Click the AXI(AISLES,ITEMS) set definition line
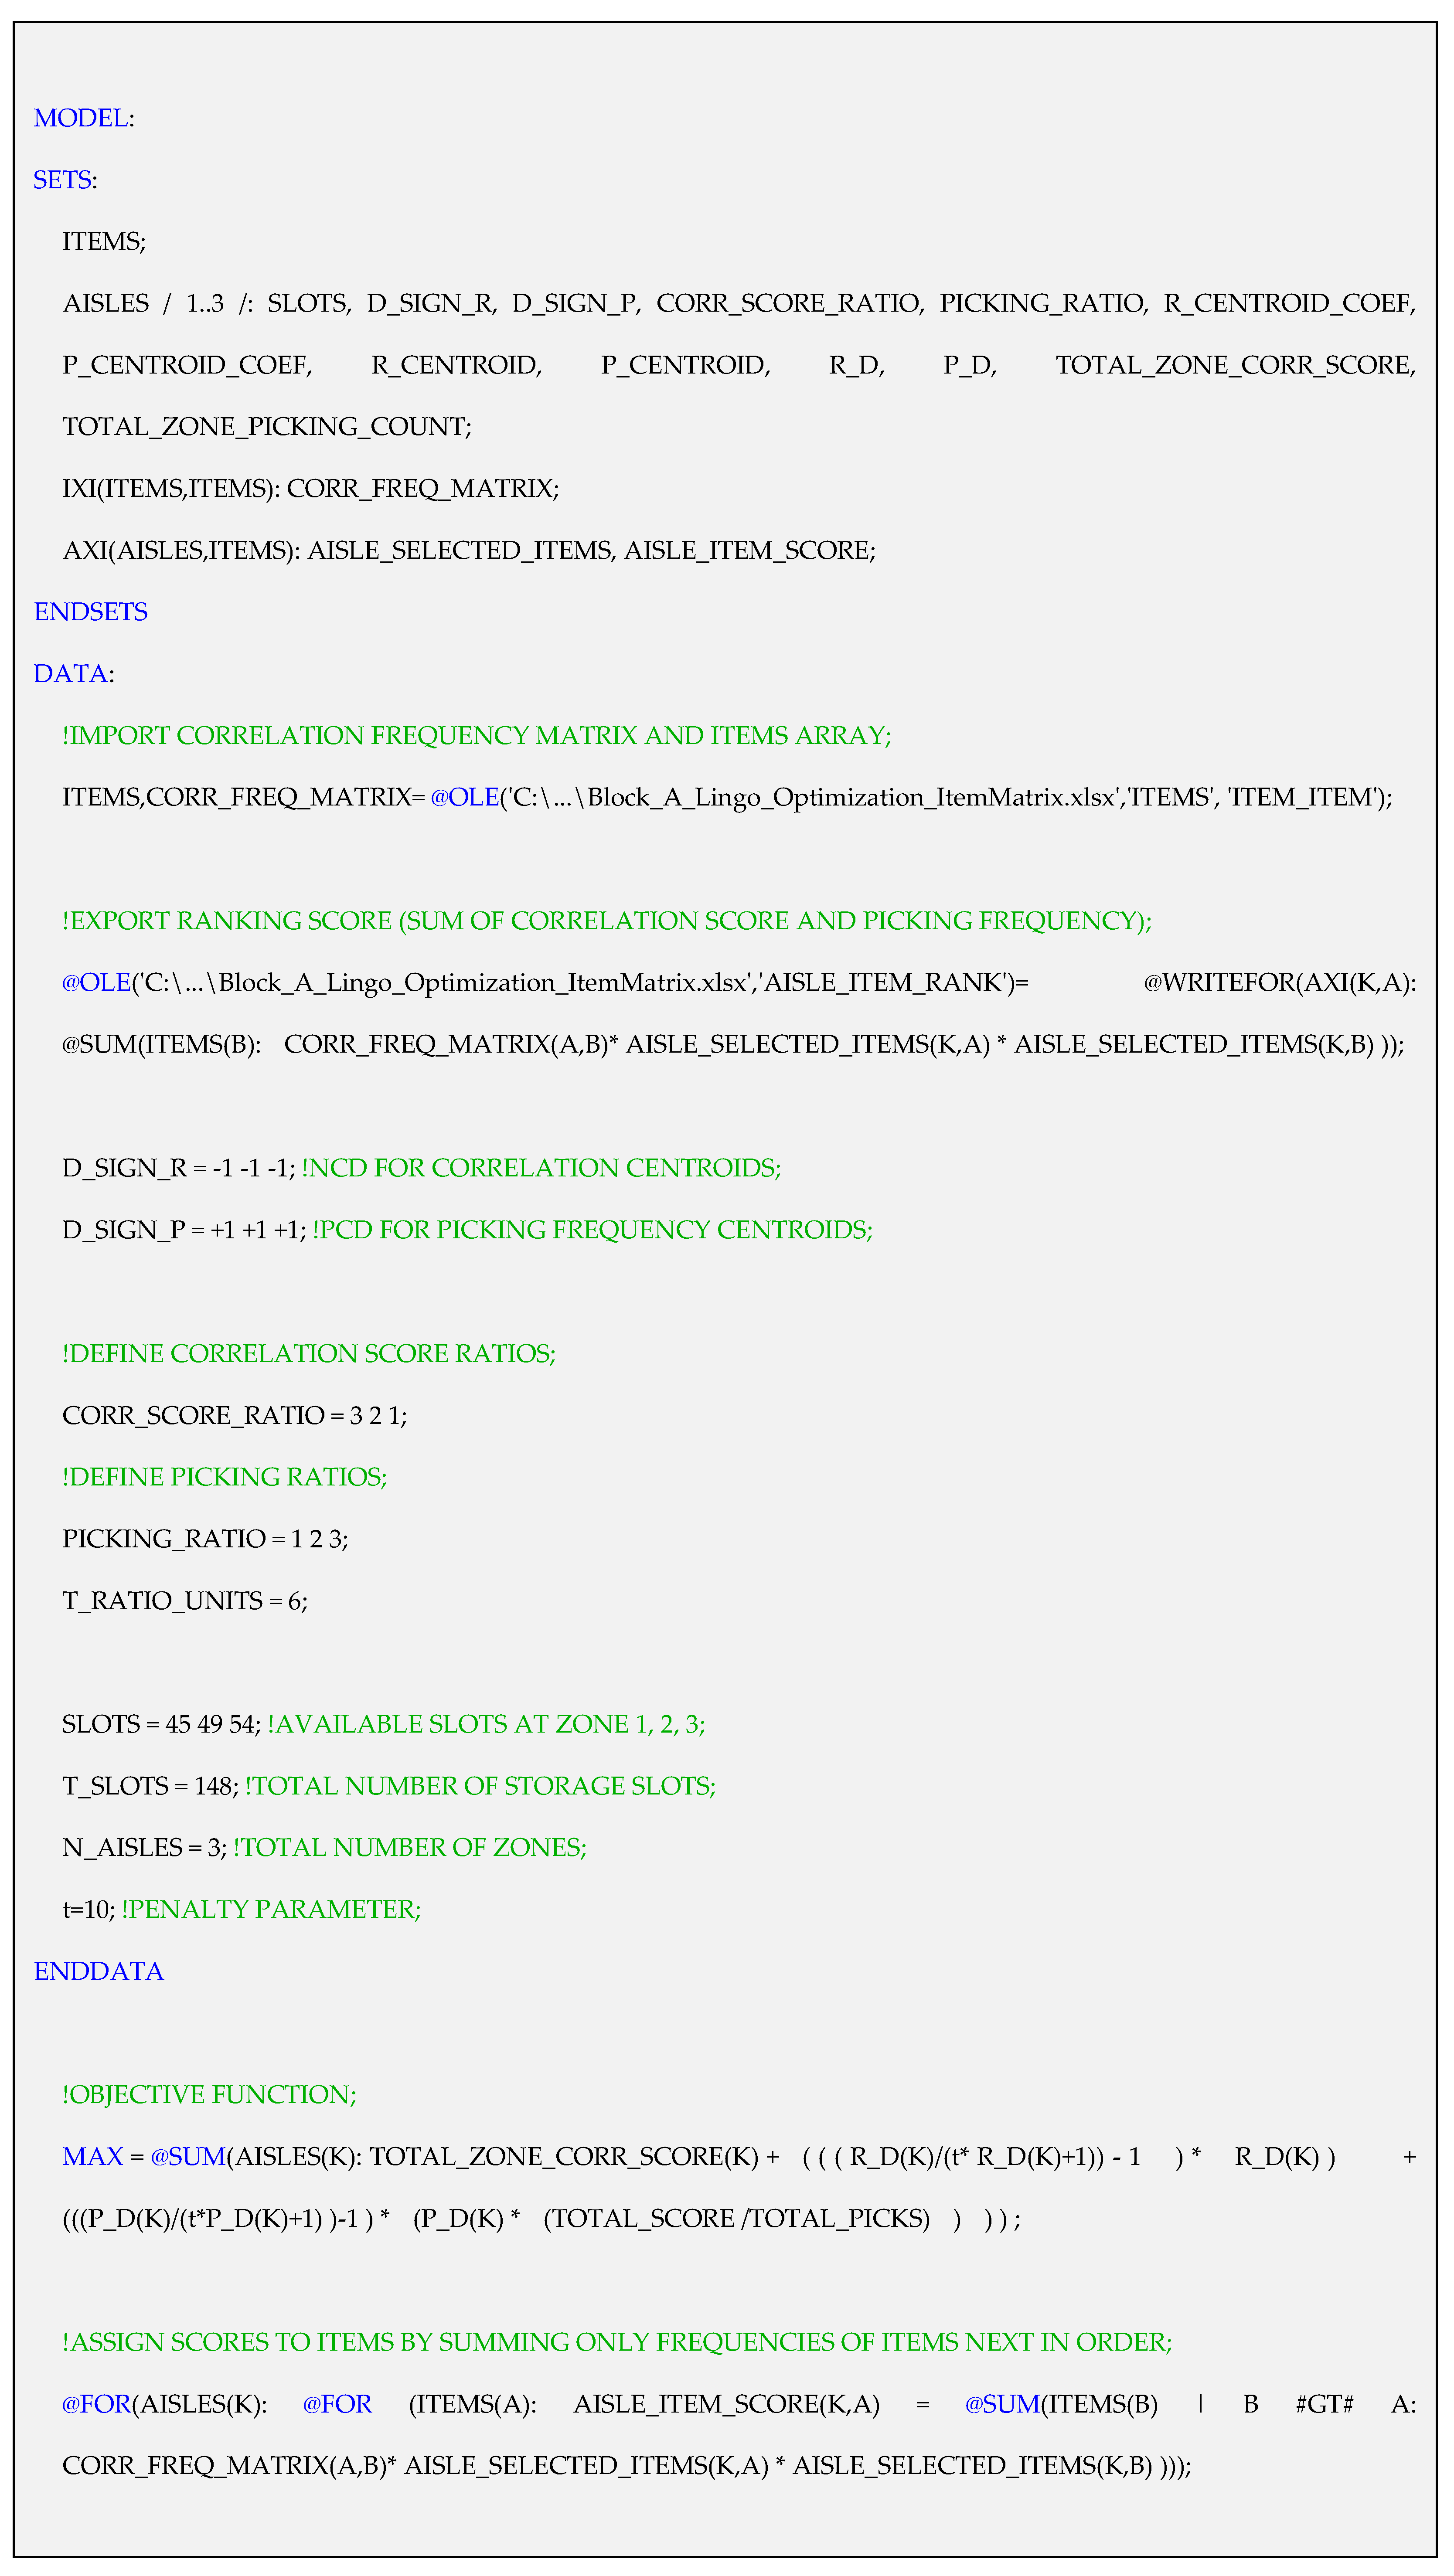 (x=469, y=551)
